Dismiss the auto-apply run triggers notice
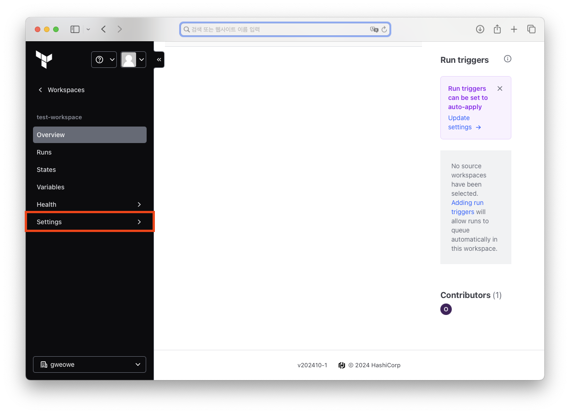Image resolution: width=570 pixels, height=414 pixels. [500, 88]
